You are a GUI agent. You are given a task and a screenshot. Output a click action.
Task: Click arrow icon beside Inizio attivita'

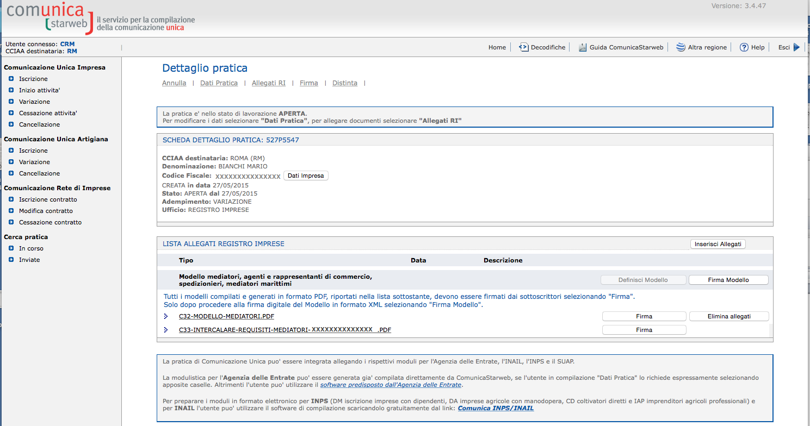(x=11, y=90)
